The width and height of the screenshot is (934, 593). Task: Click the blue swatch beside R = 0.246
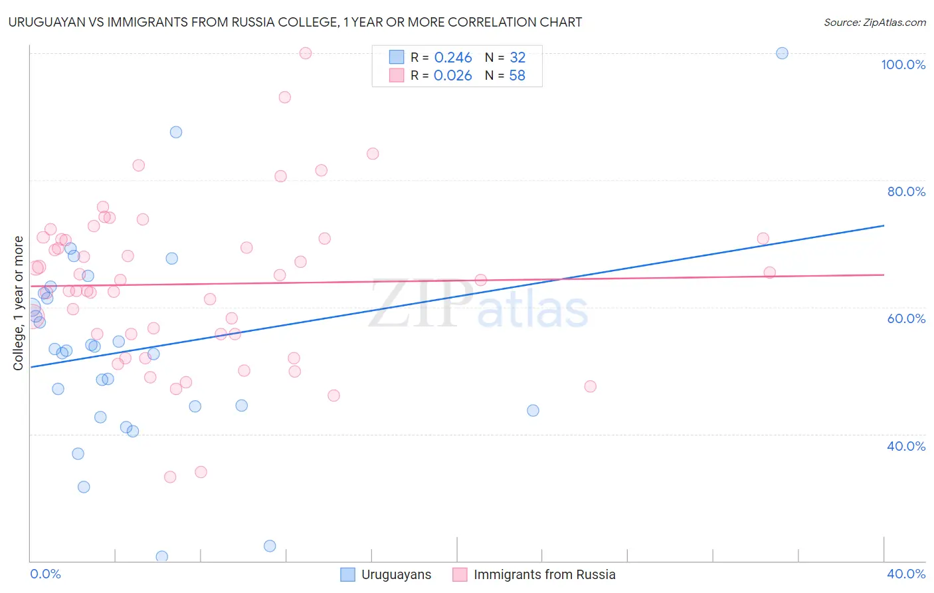click(397, 57)
